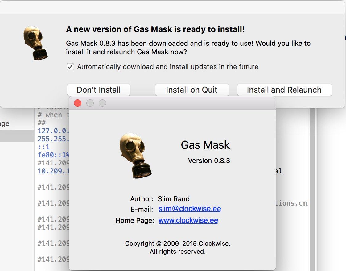
Task: Click the grayed-out minimize button in About window
Action: pos(90,103)
